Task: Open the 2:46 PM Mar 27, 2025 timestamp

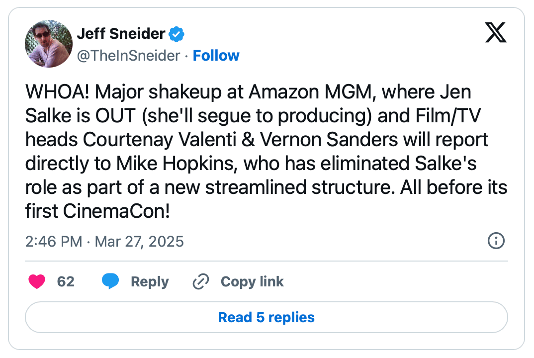Action: tap(104, 242)
